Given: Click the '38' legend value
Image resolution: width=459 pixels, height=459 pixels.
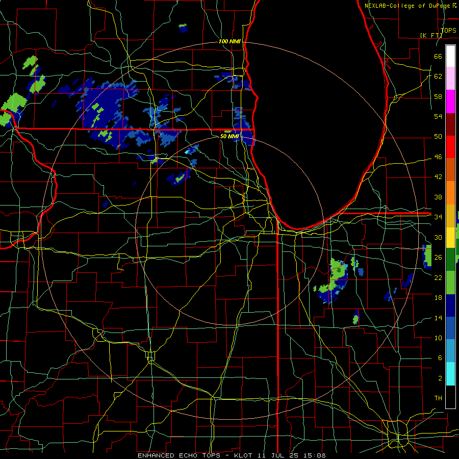Looking at the screenshot, I should 438,197.
